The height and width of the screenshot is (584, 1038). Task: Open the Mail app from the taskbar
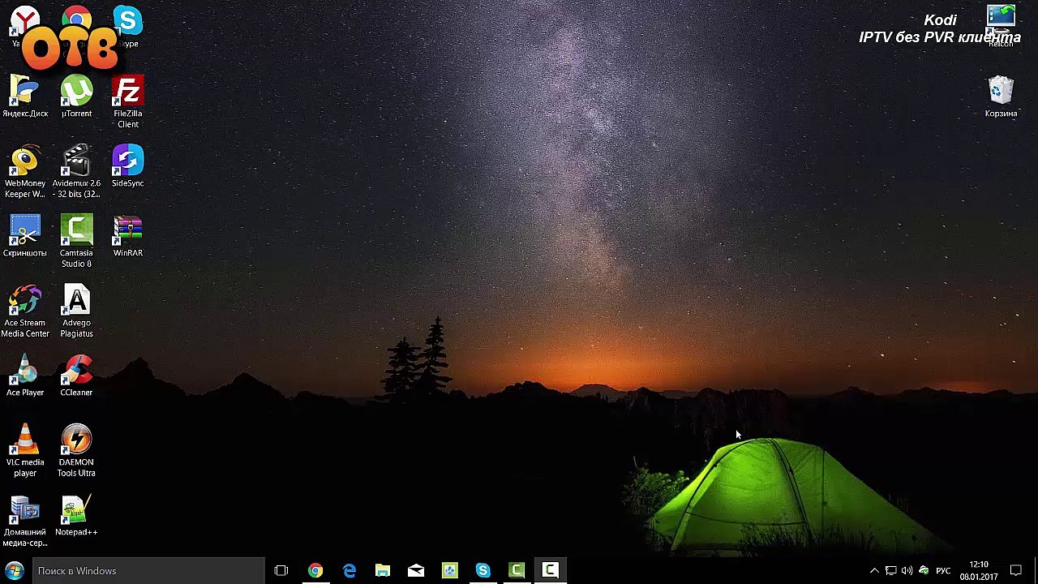416,571
